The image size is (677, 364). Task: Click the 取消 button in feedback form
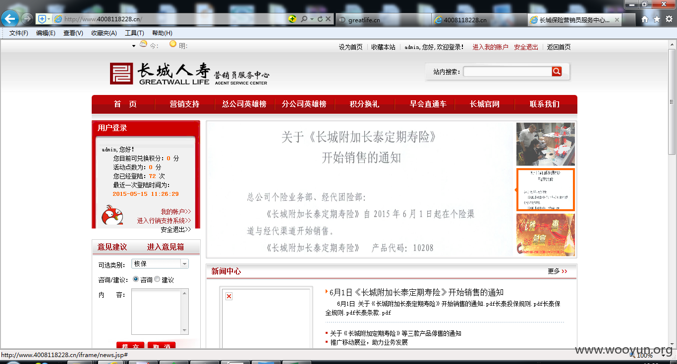point(162,346)
